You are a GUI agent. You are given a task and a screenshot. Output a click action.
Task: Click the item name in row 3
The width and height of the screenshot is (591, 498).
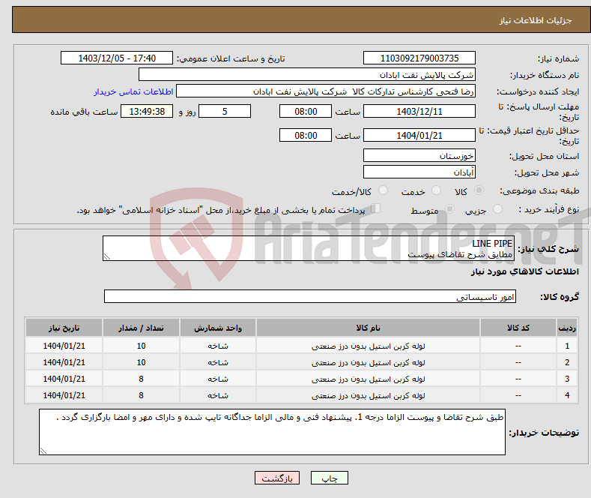(x=368, y=379)
